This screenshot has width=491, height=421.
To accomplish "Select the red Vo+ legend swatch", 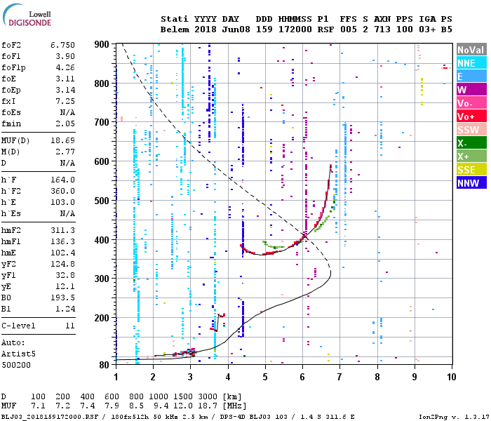I will [471, 116].
